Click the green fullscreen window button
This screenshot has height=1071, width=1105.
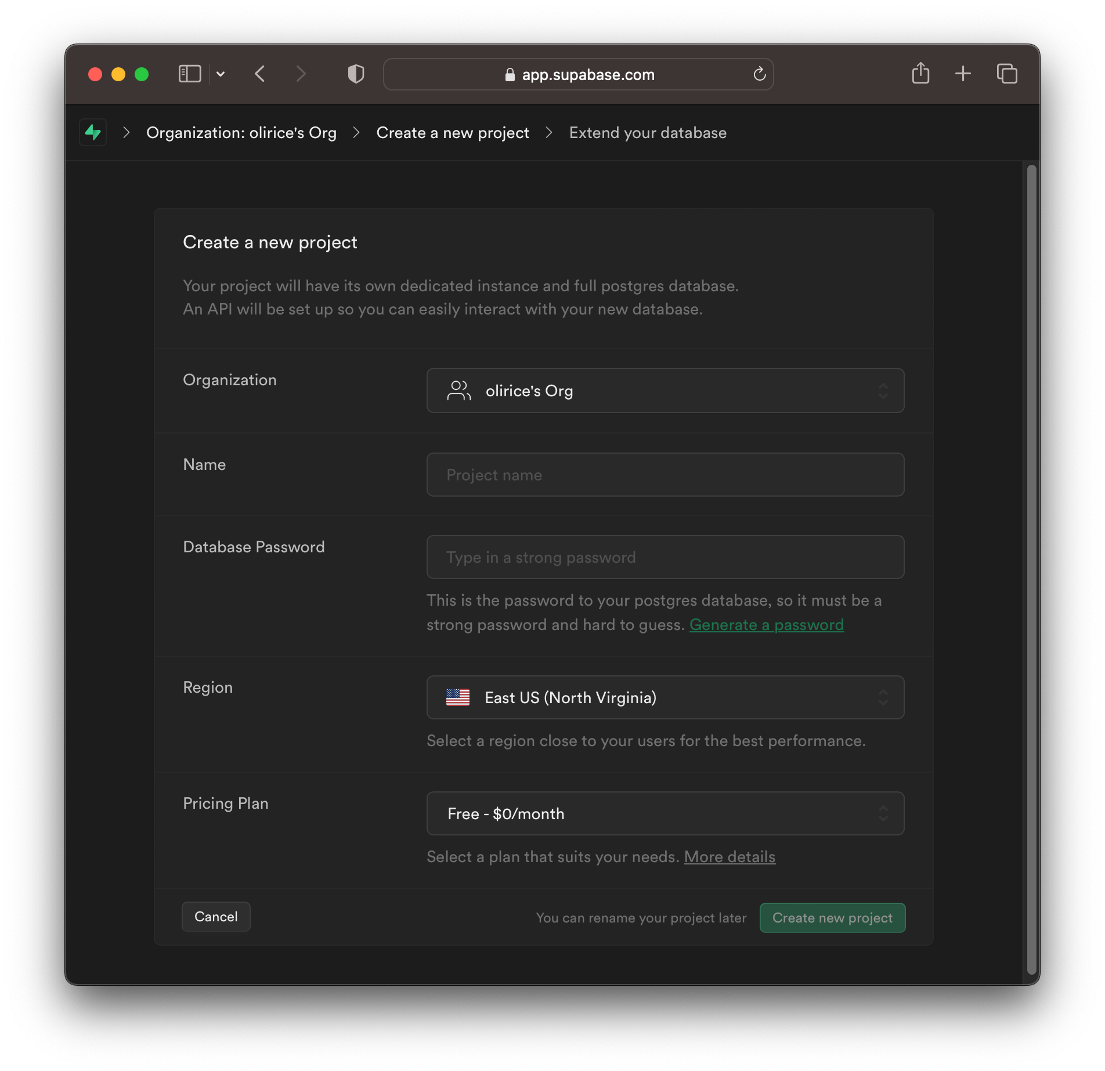(x=142, y=74)
